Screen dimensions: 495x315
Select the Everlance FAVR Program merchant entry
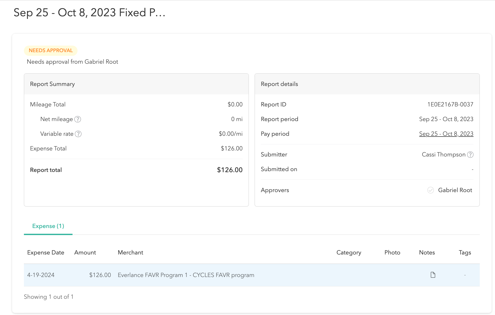point(186,275)
